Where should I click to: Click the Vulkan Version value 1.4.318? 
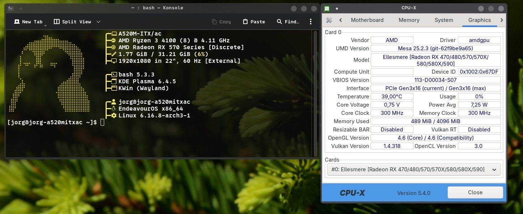click(x=392, y=146)
